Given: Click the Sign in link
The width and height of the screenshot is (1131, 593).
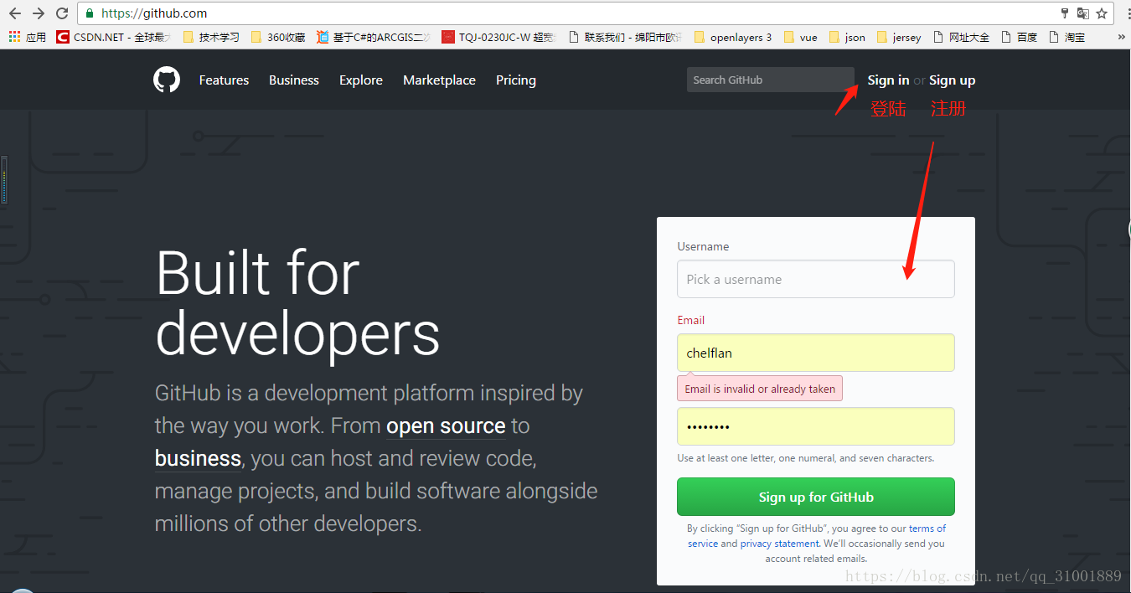Looking at the screenshot, I should [888, 80].
